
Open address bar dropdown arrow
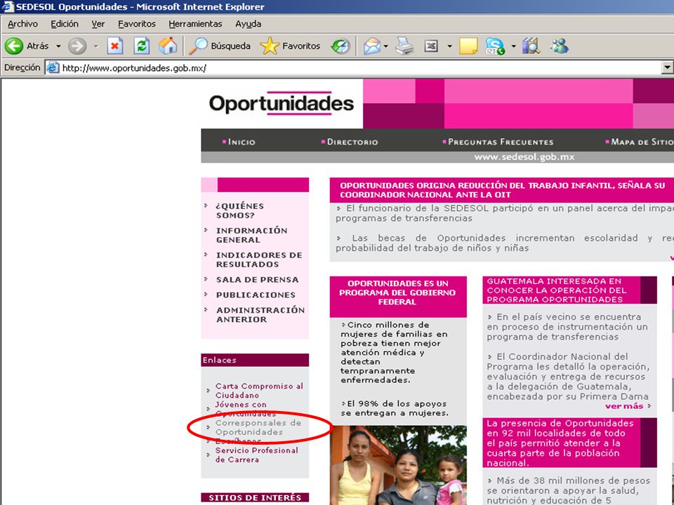point(667,67)
